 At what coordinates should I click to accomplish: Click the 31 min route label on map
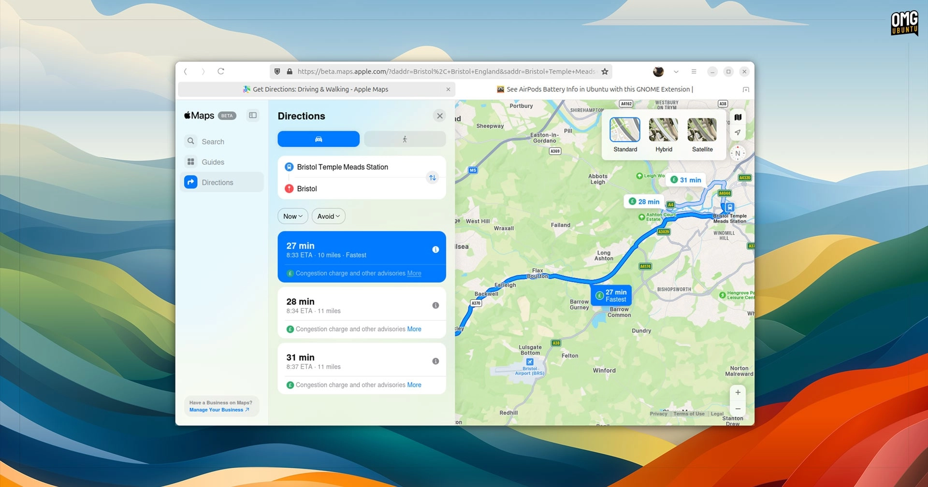pos(686,180)
